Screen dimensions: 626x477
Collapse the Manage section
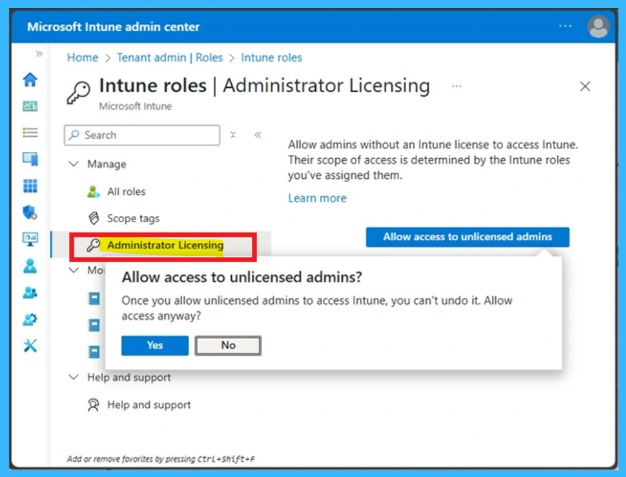point(73,163)
